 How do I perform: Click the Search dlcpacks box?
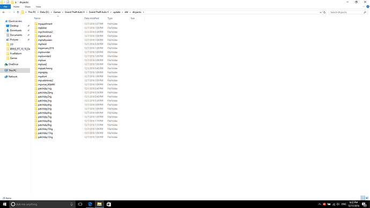coord(348,12)
